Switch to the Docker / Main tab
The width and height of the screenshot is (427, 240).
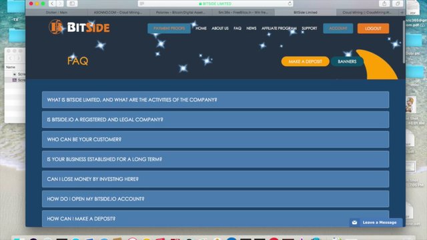point(57,12)
